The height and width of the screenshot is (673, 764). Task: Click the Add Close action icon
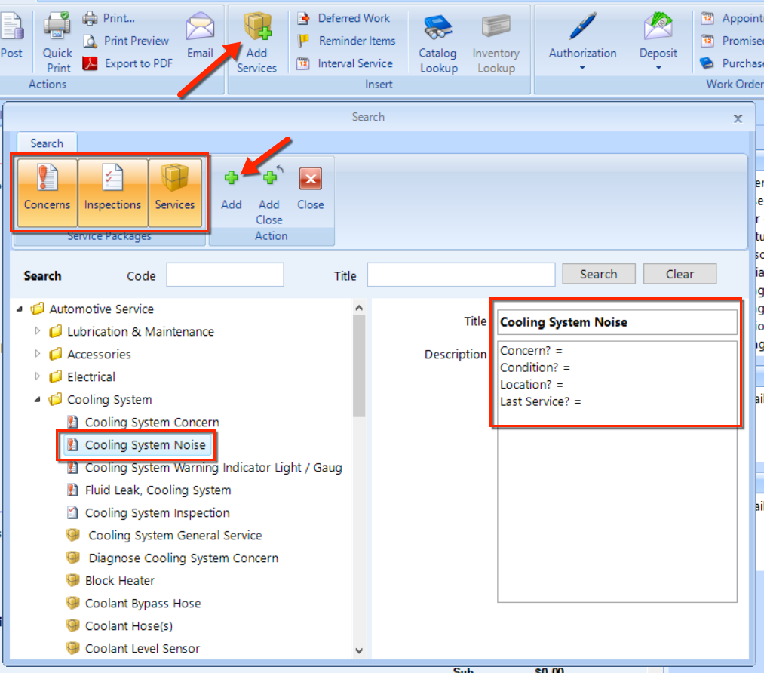click(x=269, y=179)
